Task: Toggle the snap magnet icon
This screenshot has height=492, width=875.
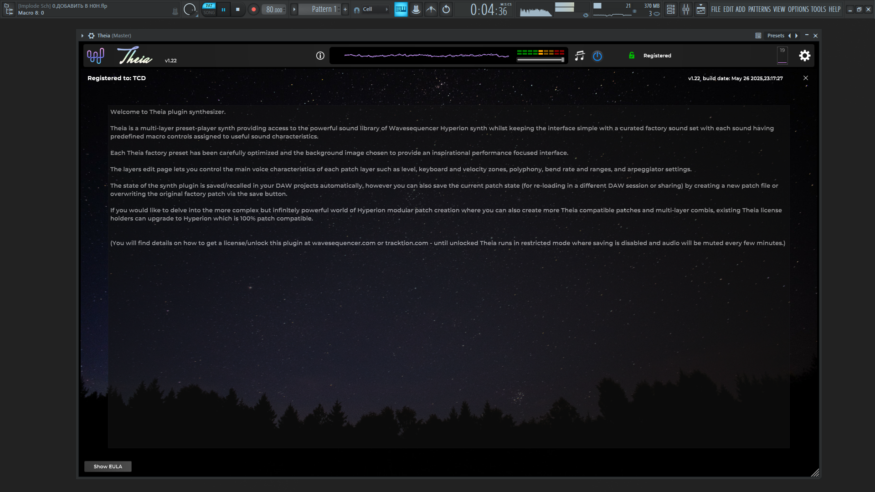Action: 357,10
